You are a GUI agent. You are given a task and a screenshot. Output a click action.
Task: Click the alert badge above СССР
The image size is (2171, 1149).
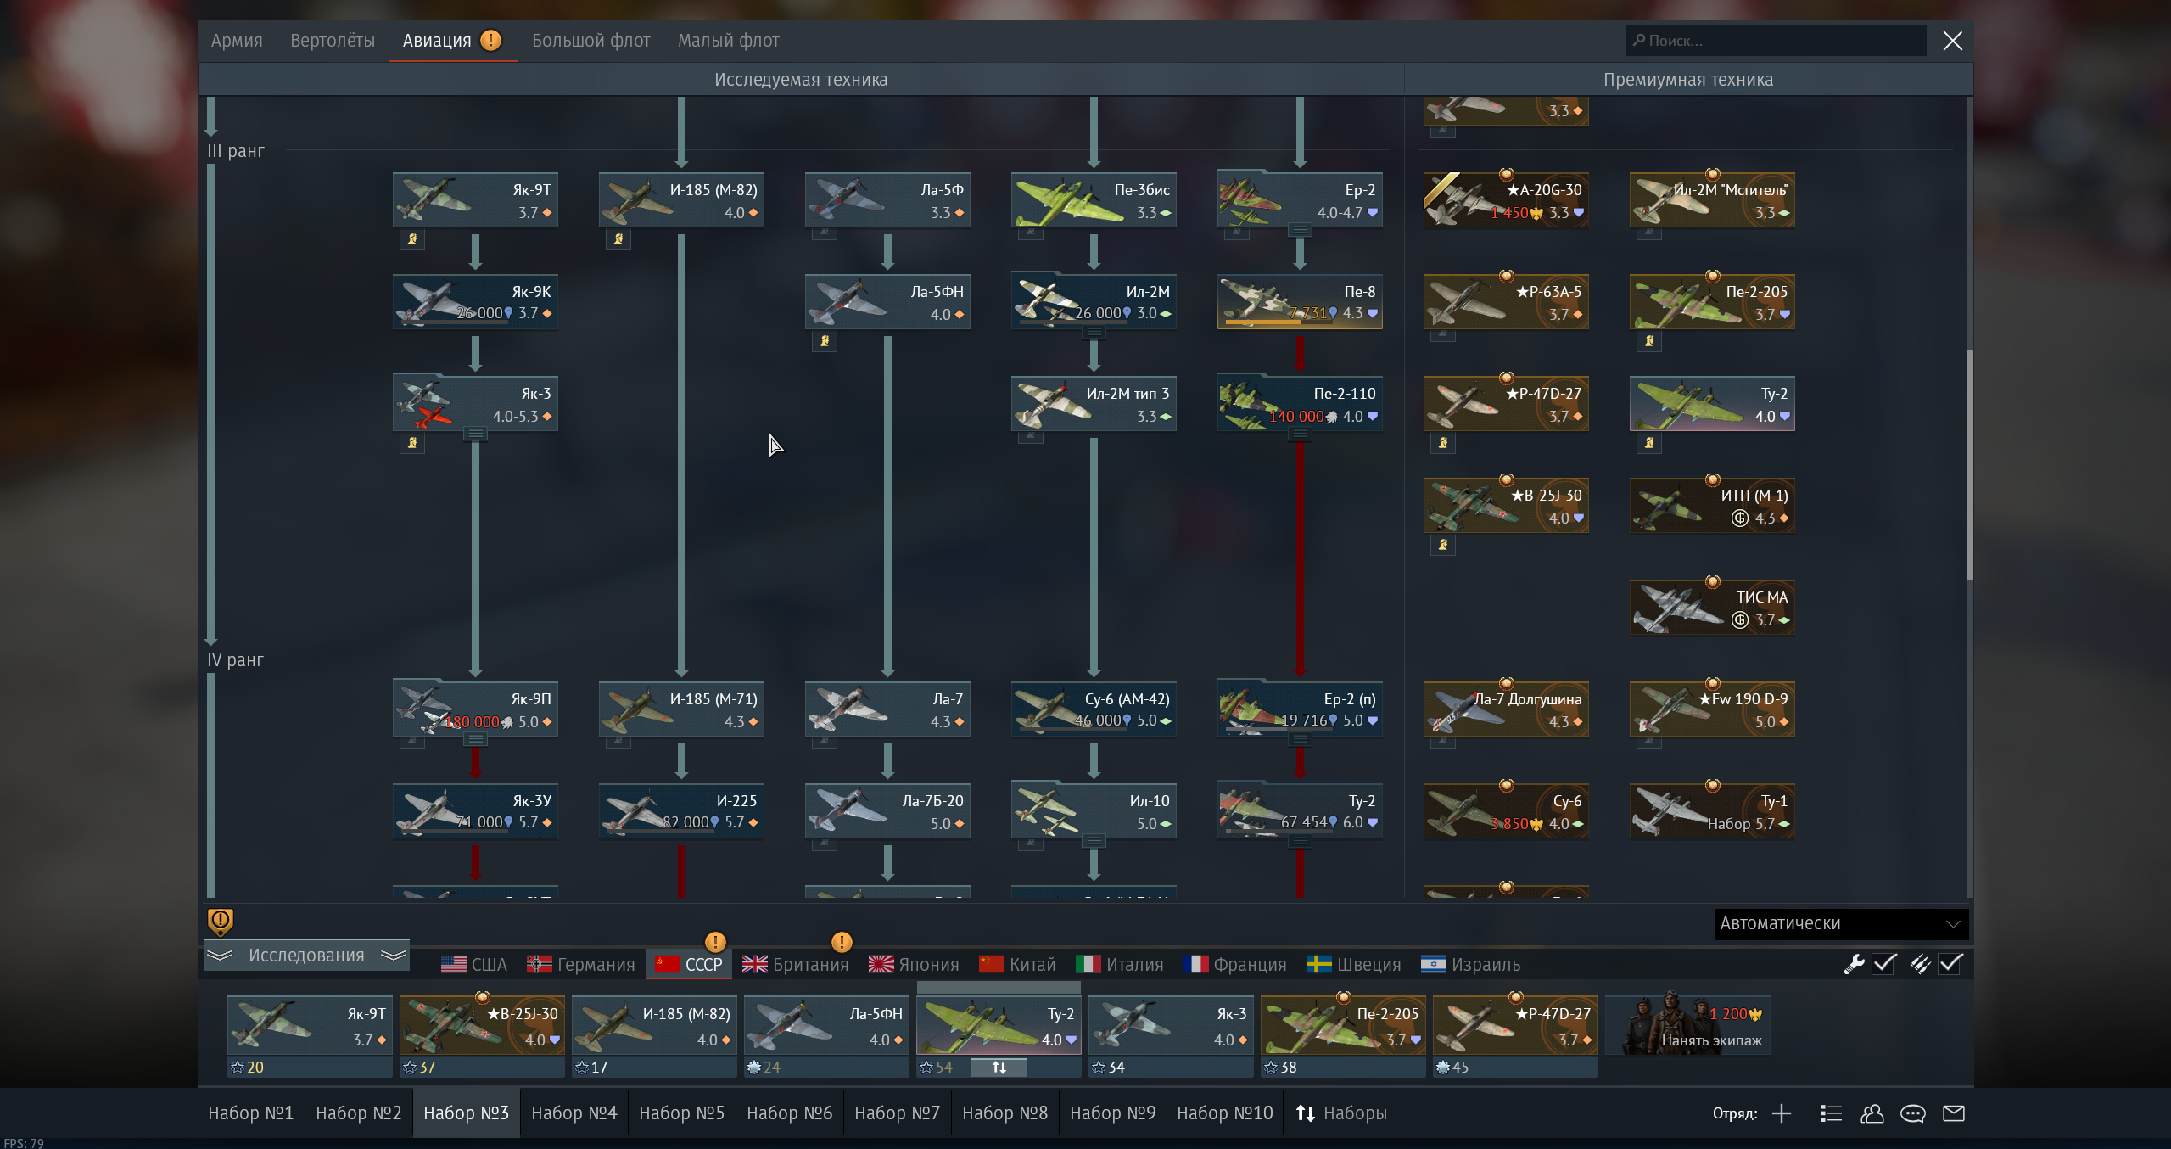(x=715, y=942)
